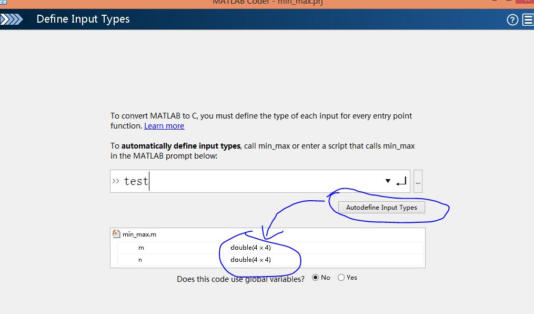Select Yes for global variables
This screenshot has height=314, width=534.
coord(341,278)
